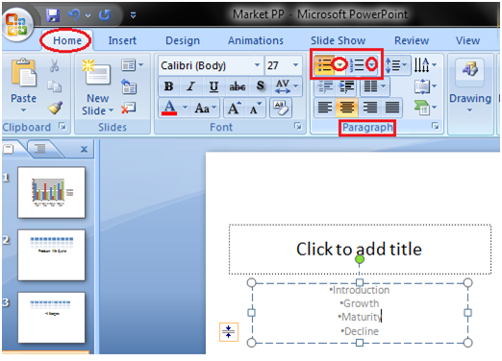
Task: Toggle Bold formatting
Action: click(168, 86)
